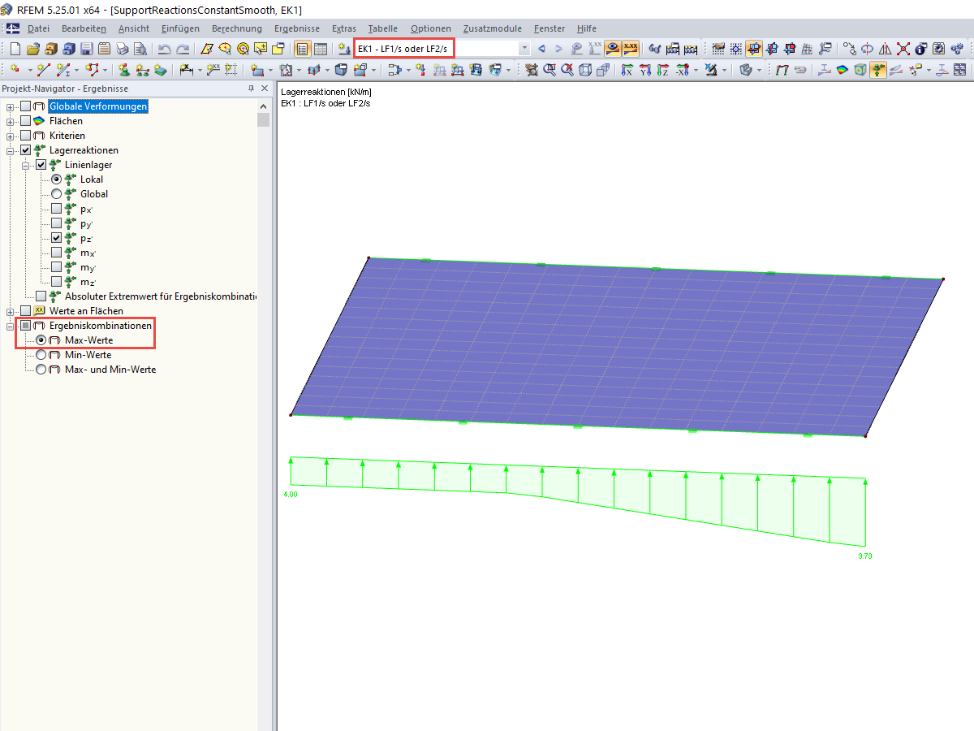Viewport: 974px width, 731px height.
Task: Open the Hilfe menu
Action: point(586,28)
